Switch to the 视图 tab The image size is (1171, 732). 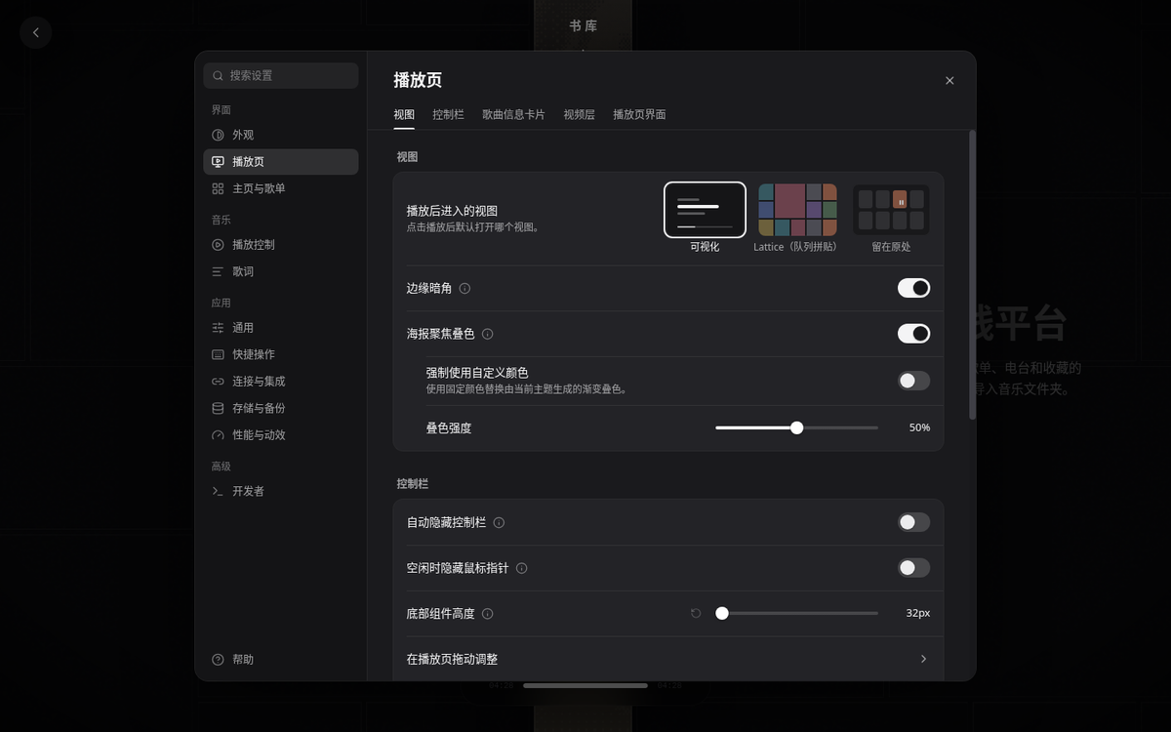404,114
